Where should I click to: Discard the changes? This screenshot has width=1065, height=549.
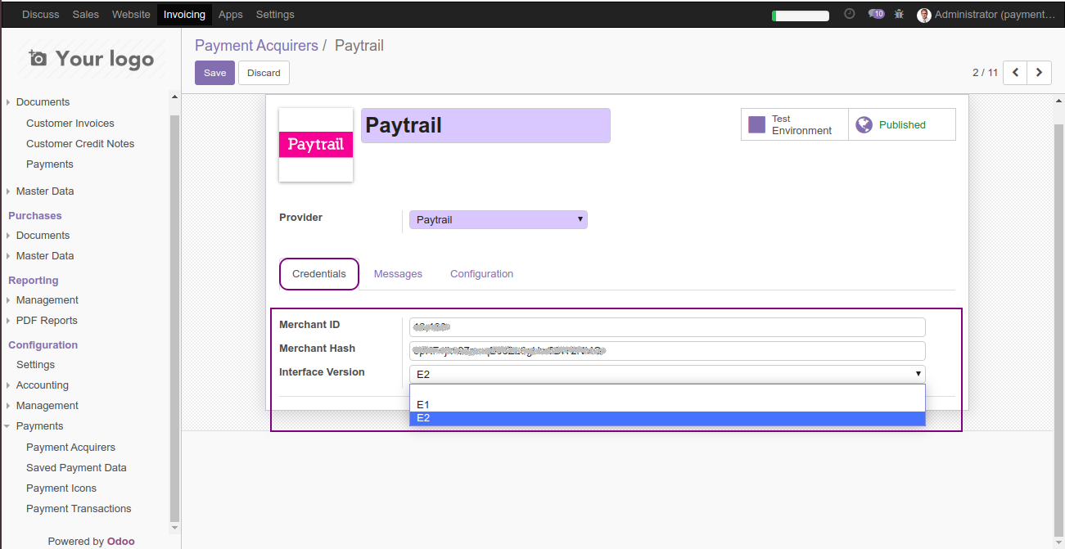(x=264, y=73)
